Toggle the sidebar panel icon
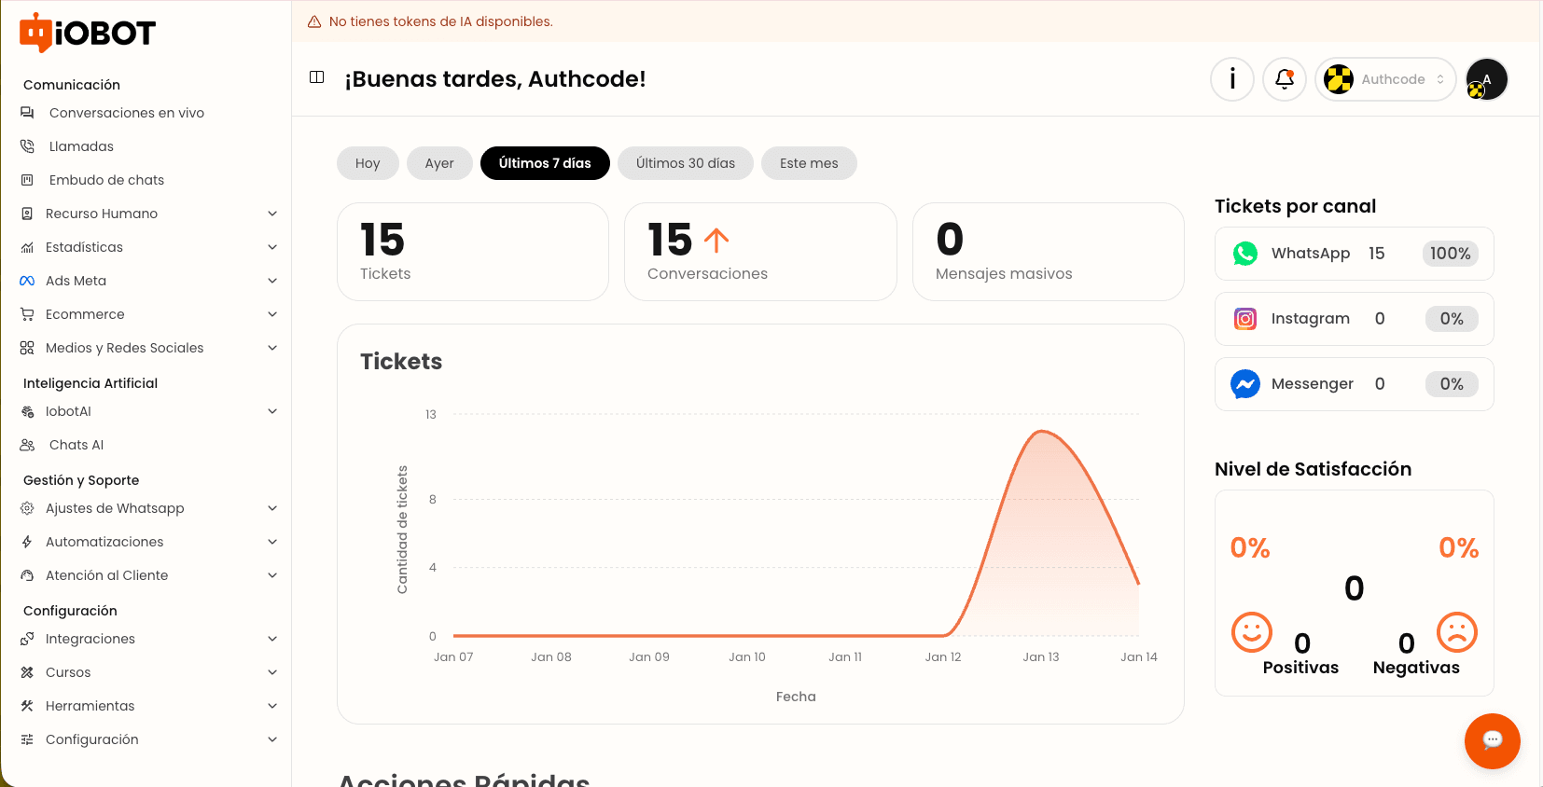The width and height of the screenshot is (1543, 787). pyautogui.click(x=317, y=77)
